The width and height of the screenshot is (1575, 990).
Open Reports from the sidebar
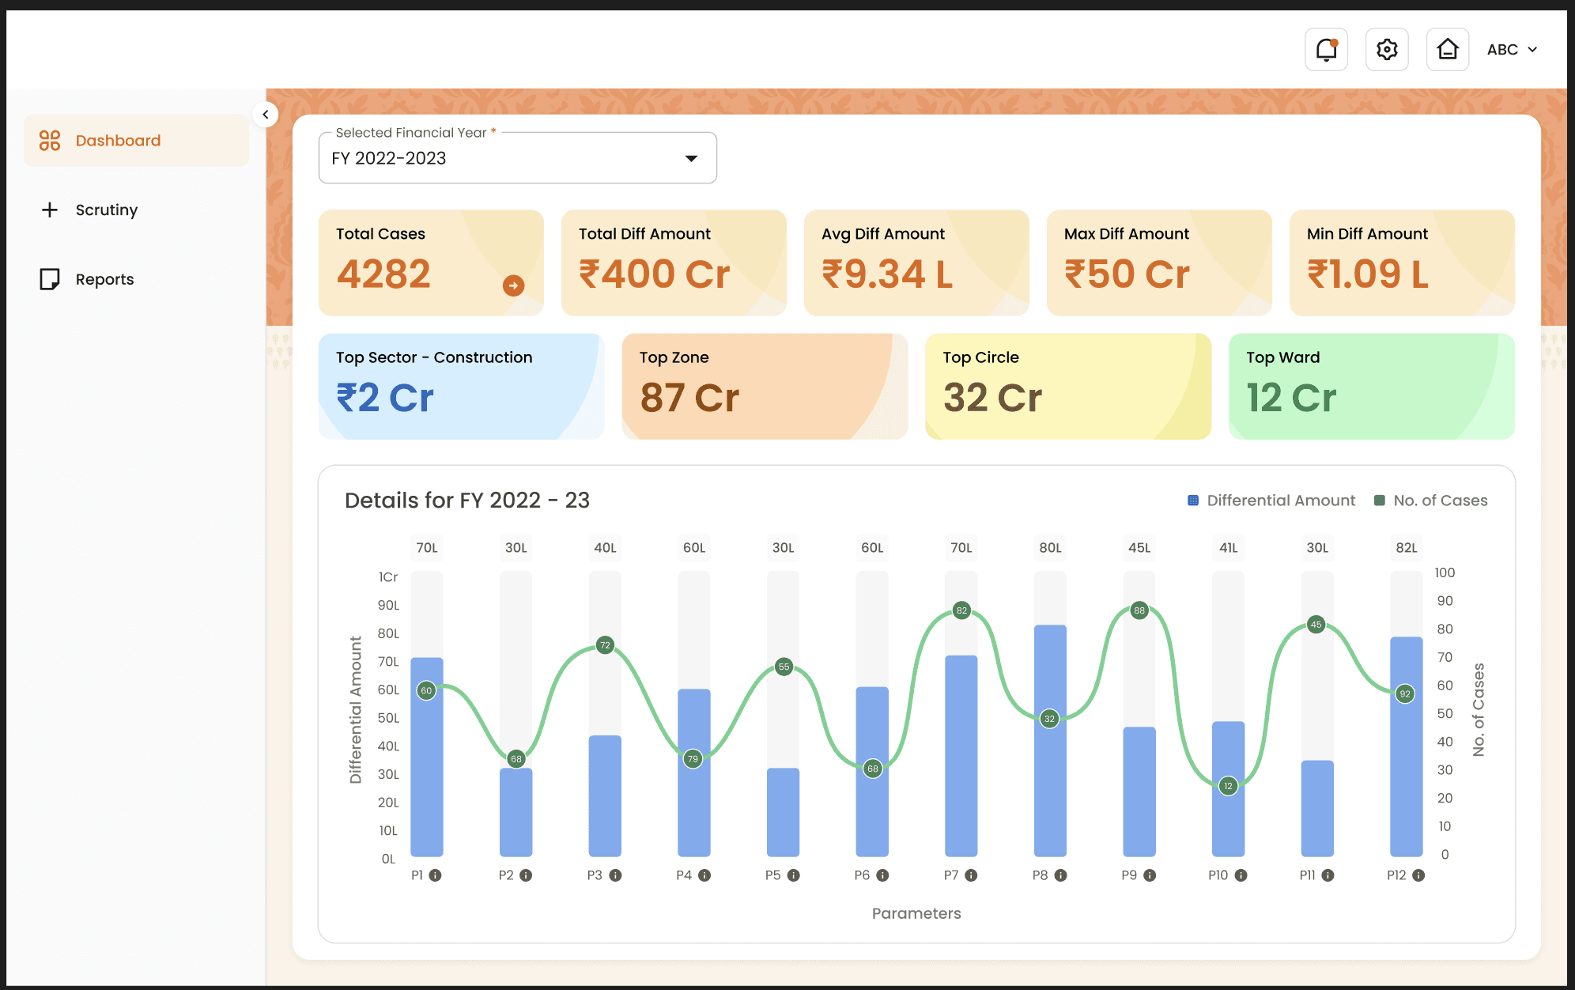click(x=104, y=279)
